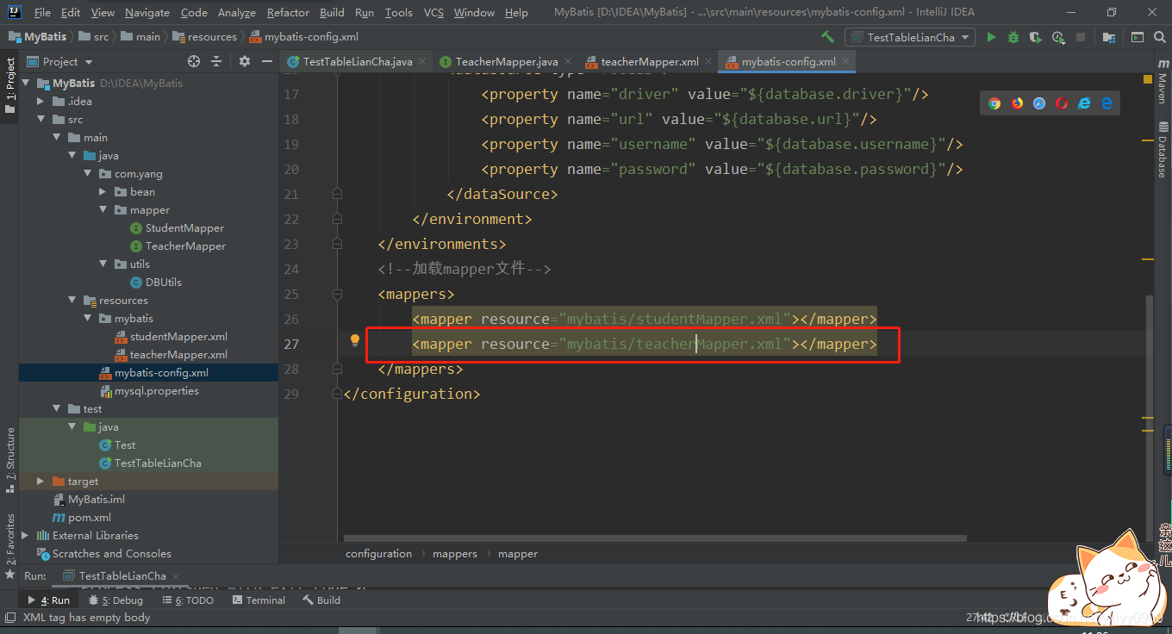Toggle the Build tool window
Viewport: 1172px width, 634px height.
[x=321, y=600]
